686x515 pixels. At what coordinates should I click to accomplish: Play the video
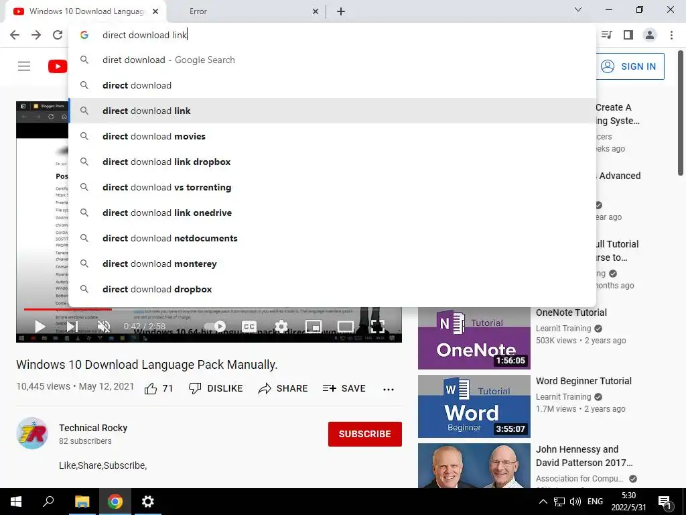click(40, 327)
